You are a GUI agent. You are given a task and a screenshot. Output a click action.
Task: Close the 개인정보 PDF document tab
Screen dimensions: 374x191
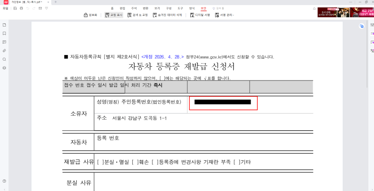(48, 2)
